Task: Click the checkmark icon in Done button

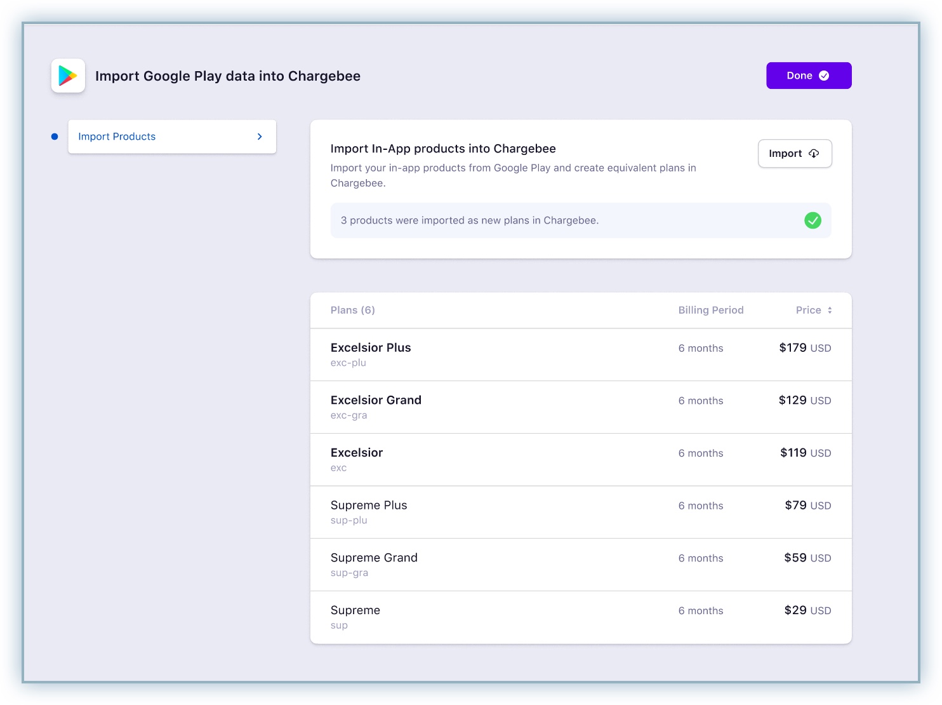Action: point(824,76)
